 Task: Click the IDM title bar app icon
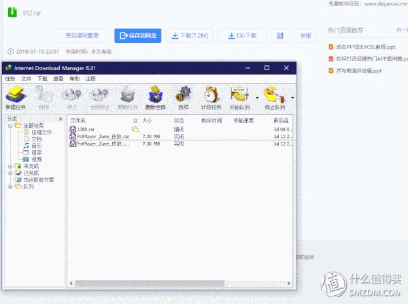point(9,68)
